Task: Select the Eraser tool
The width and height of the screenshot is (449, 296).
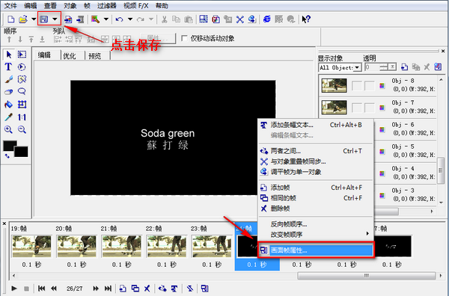Action: tap(8, 92)
